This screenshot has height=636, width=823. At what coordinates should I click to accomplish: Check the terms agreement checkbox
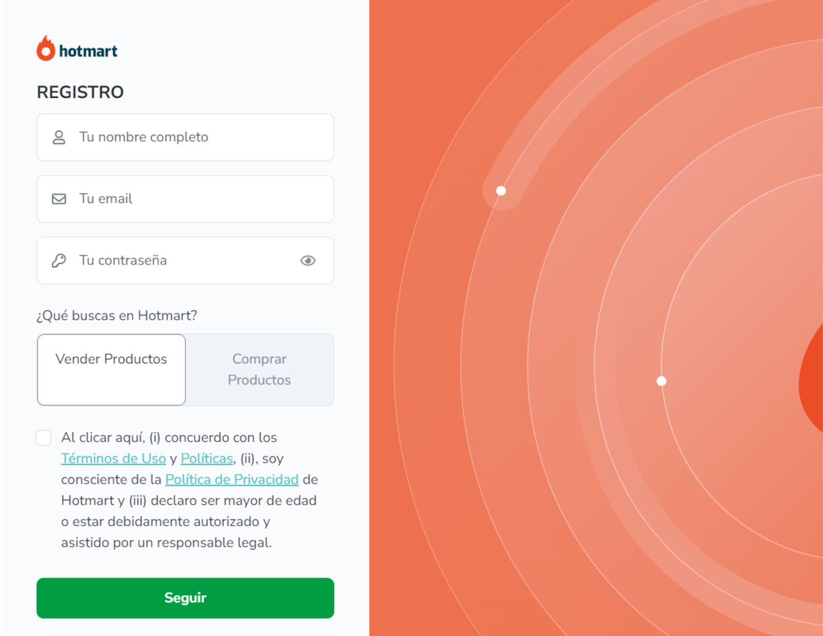(x=44, y=438)
